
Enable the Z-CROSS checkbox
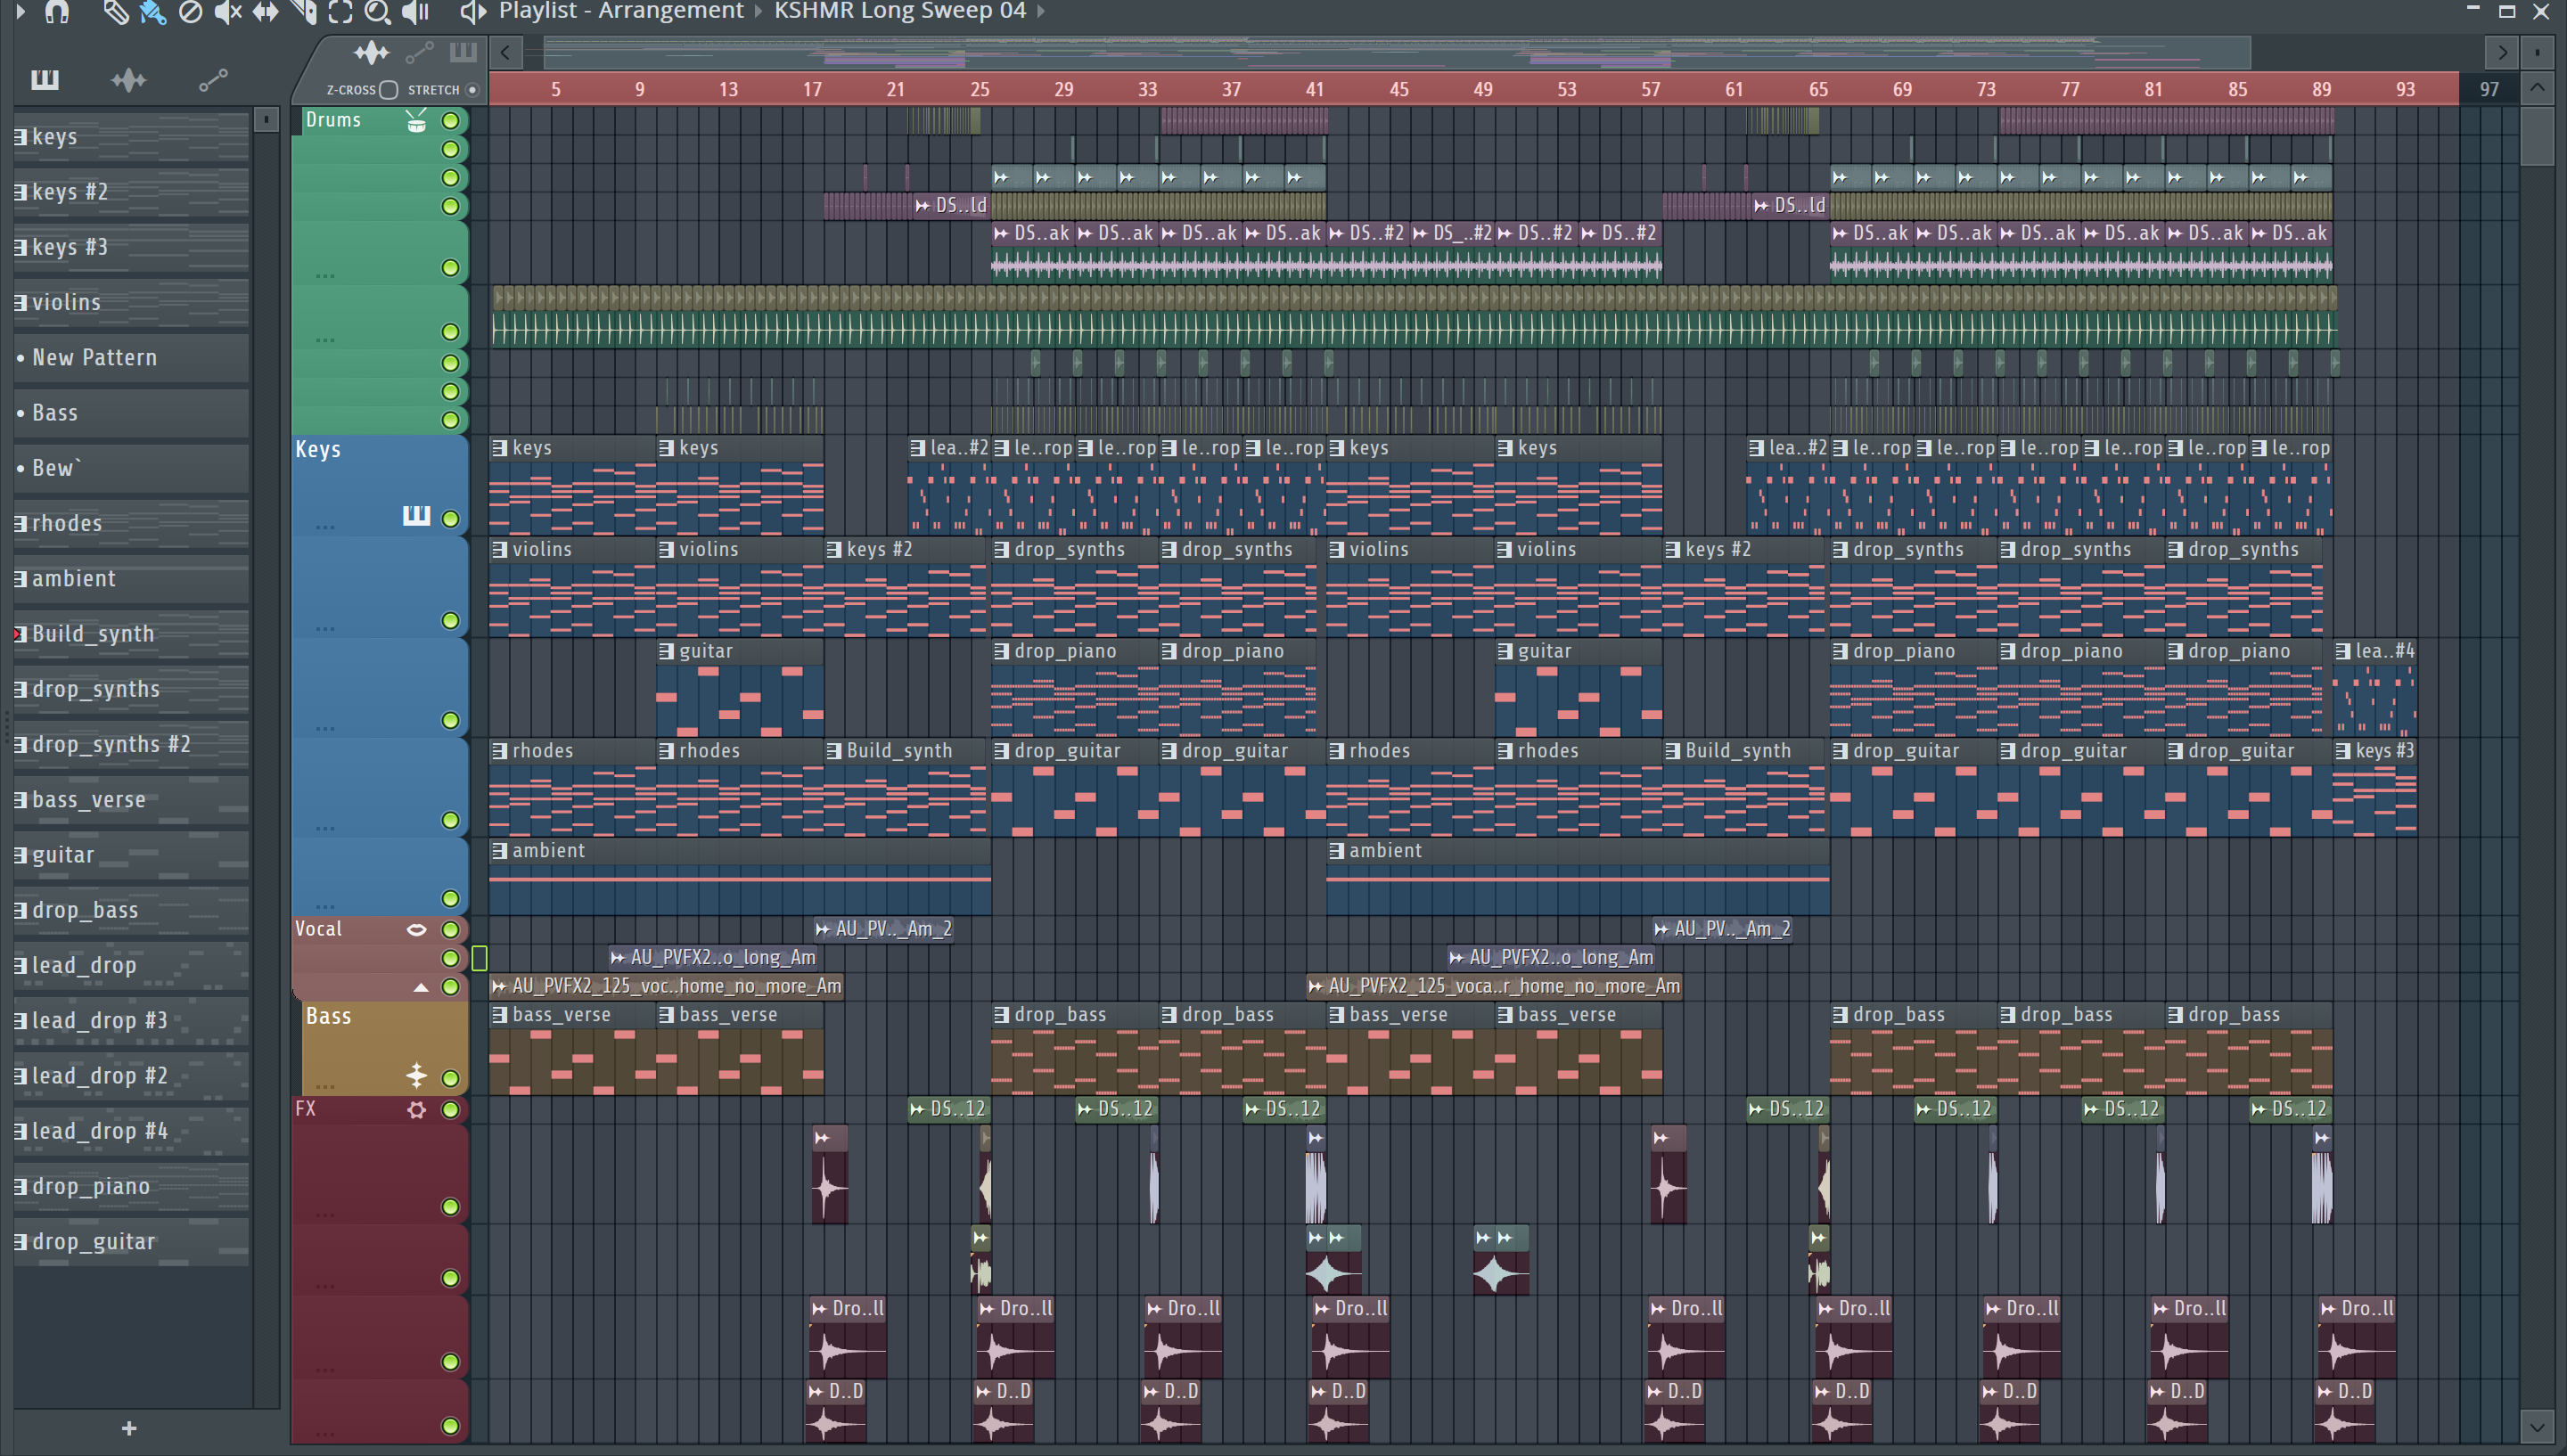coord(389,90)
